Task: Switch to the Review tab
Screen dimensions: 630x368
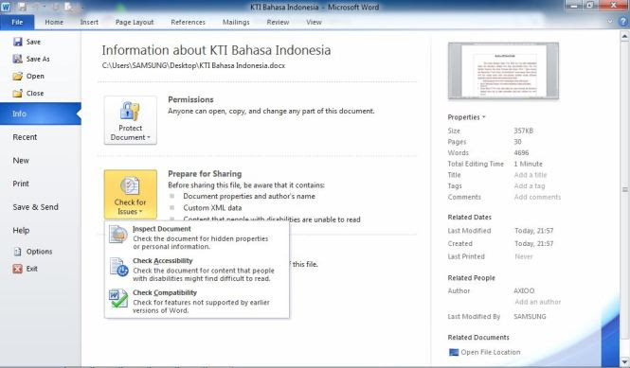Action: pos(278,22)
